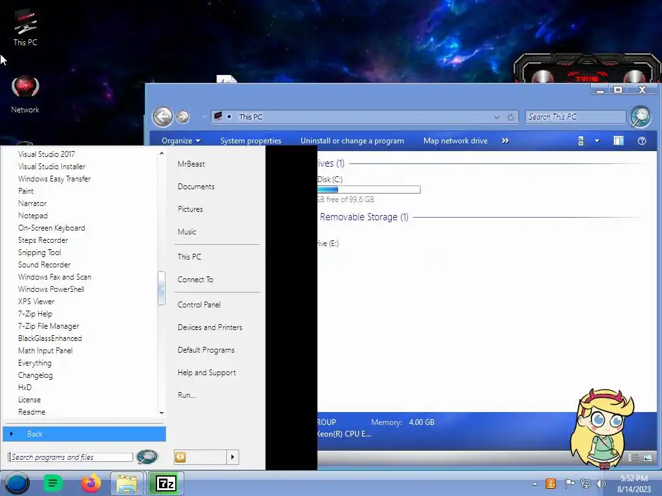This screenshot has width=662, height=496.
Task: Open Control Panel from Start menu
Action: pos(199,305)
